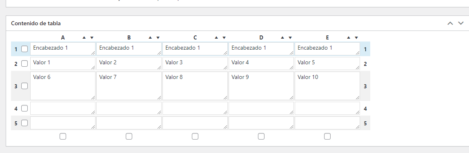This screenshot has width=469, height=153.
Task: Select row 5 checkbox
Action: (x=24, y=123)
